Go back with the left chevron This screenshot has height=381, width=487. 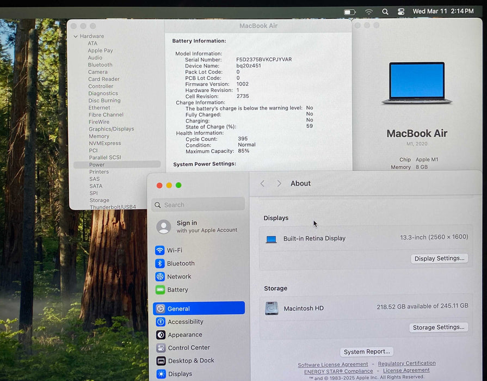point(262,183)
